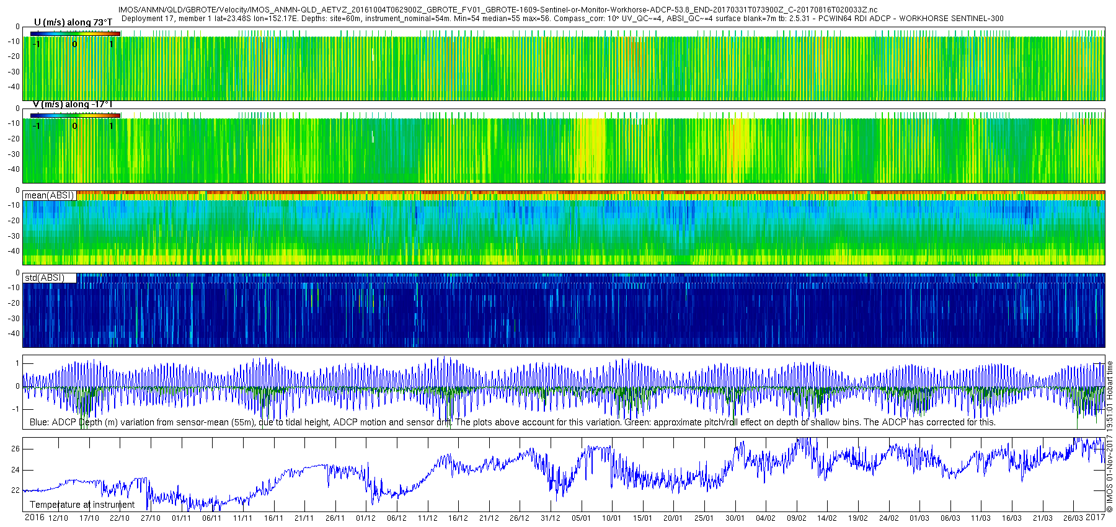This screenshot has height=527, width=1116.
Task: Click the '10/01' date tick label
Action: 612,518
